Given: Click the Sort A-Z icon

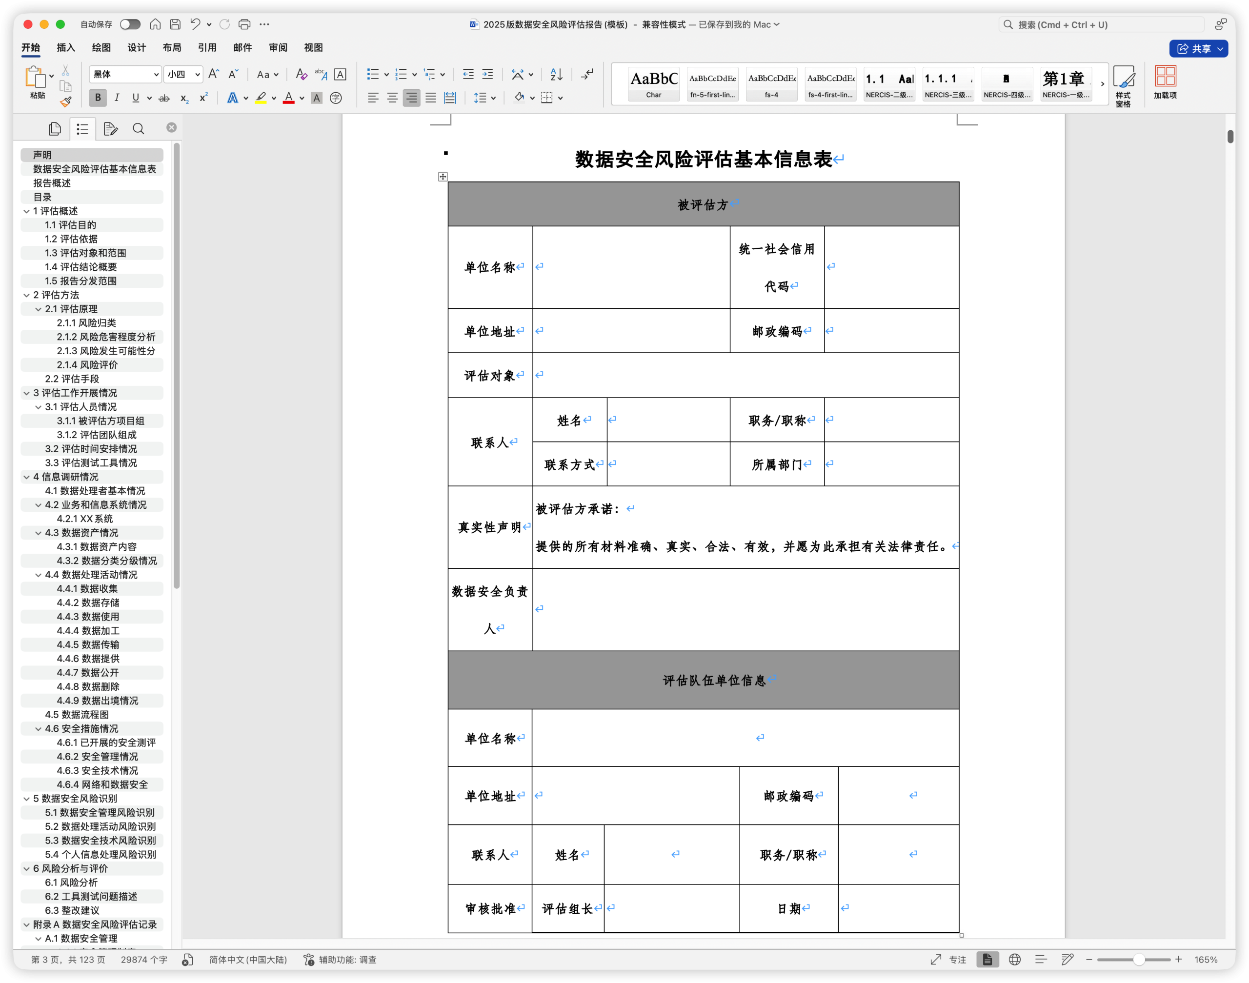Looking at the screenshot, I should point(556,74).
